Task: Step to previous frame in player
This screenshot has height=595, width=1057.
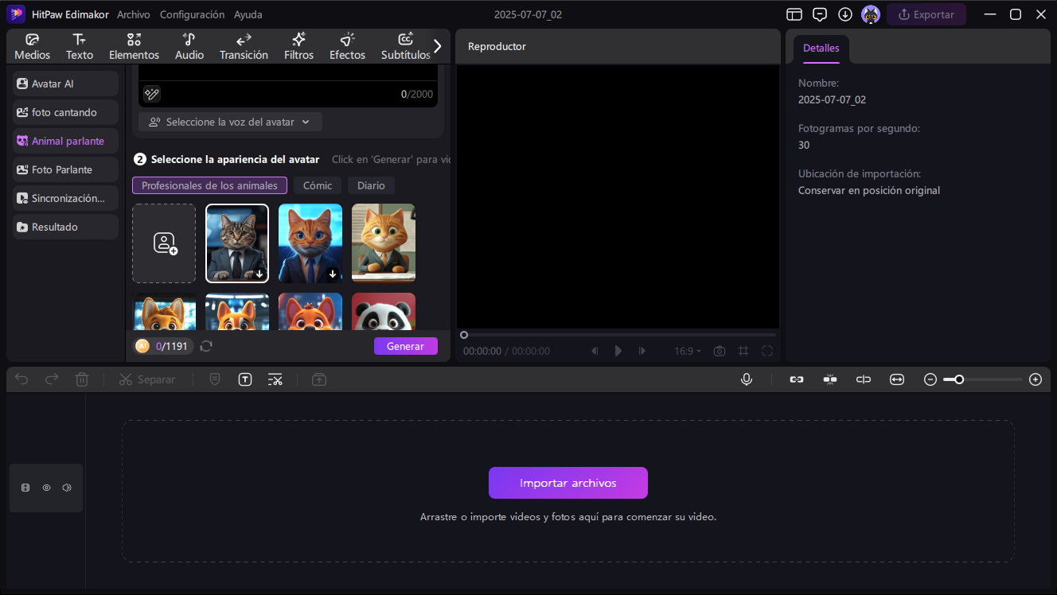Action: 595,351
